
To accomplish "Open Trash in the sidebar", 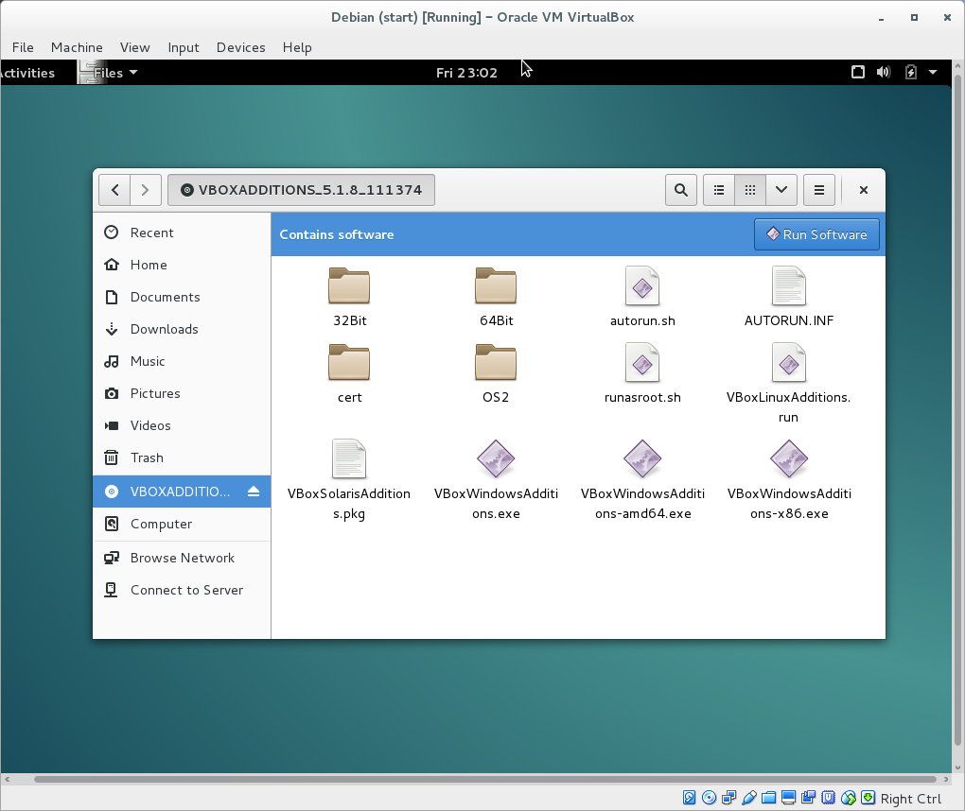I will coord(182,457).
